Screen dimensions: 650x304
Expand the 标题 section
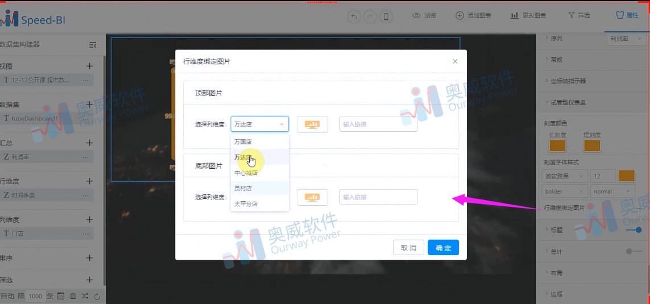(x=553, y=230)
